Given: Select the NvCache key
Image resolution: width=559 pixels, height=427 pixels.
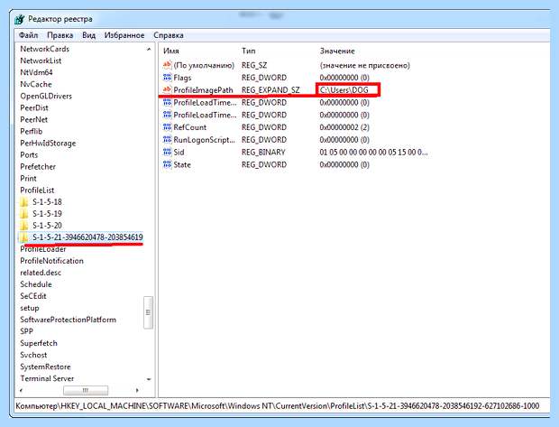Looking at the screenshot, I should click(x=36, y=84).
